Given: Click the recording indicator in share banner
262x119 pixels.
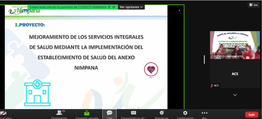Looking at the screenshot, I should pyautogui.click(x=114, y=7).
